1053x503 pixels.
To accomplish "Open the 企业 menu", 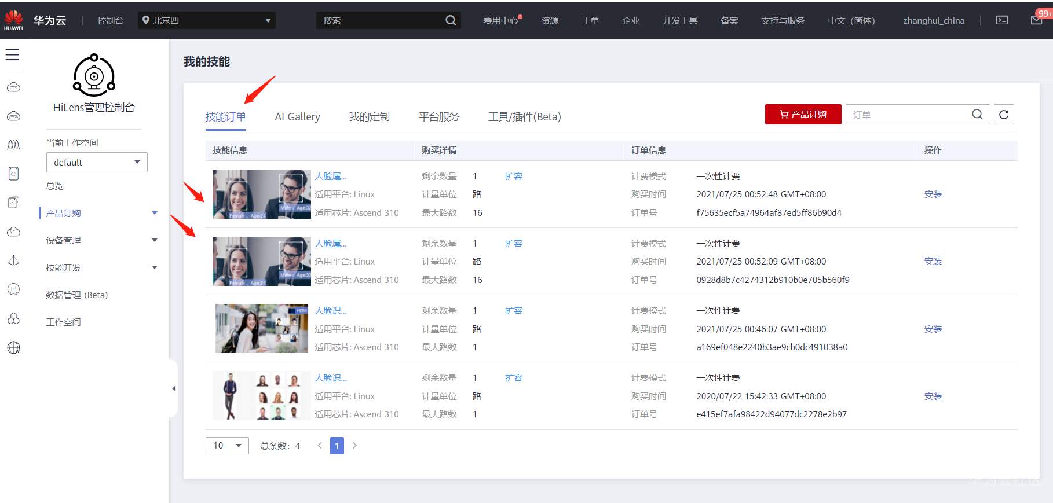I will pyautogui.click(x=631, y=20).
